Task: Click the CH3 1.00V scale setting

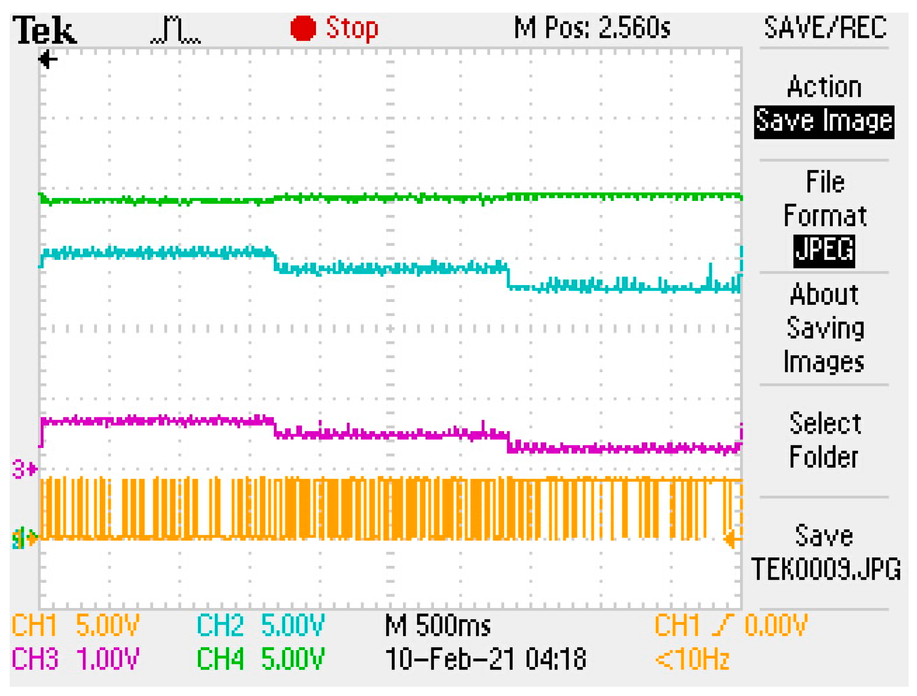Action: [x=76, y=655]
